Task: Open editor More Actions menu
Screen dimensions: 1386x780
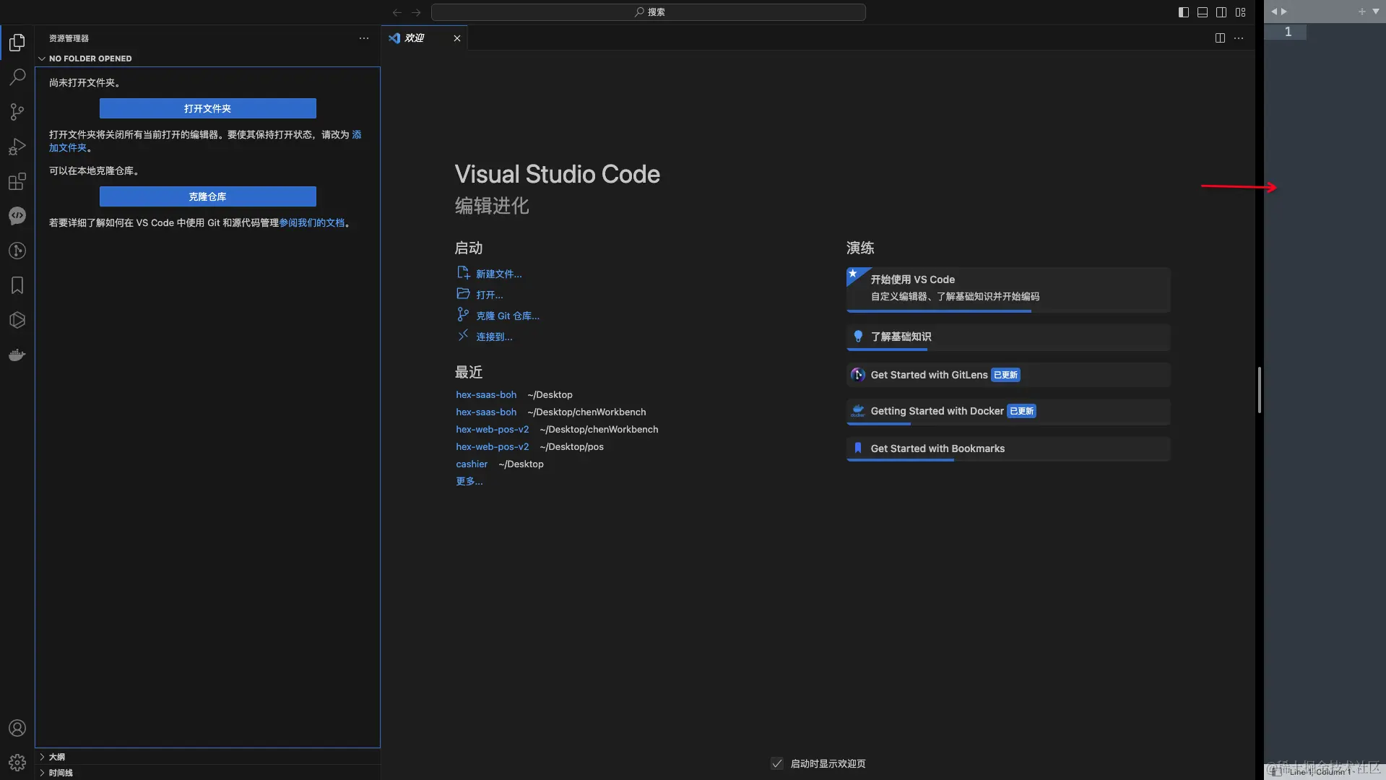Action: (x=1239, y=38)
